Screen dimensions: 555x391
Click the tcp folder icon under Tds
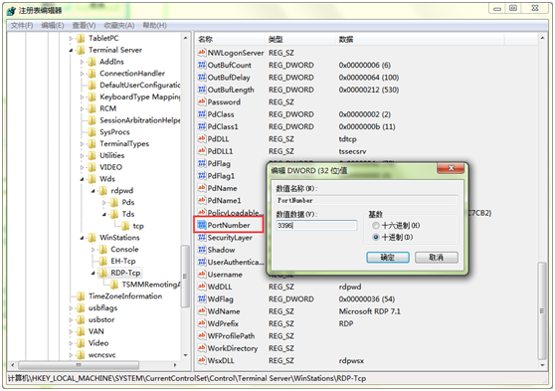click(x=125, y=226)
